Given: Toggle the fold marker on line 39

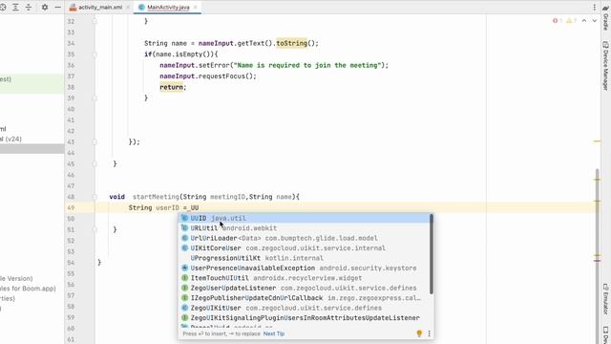Looking at the screenshot, I should [x=95, y=97].
